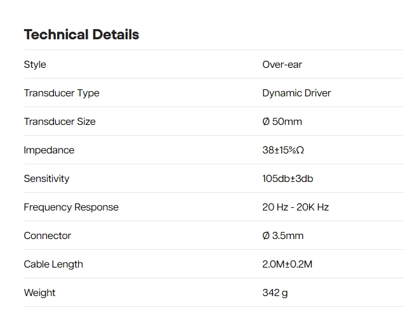Viewport: 403px width, 310px height.
Task: Click the Sensitivity row label
Action: [x=46, y=179]
